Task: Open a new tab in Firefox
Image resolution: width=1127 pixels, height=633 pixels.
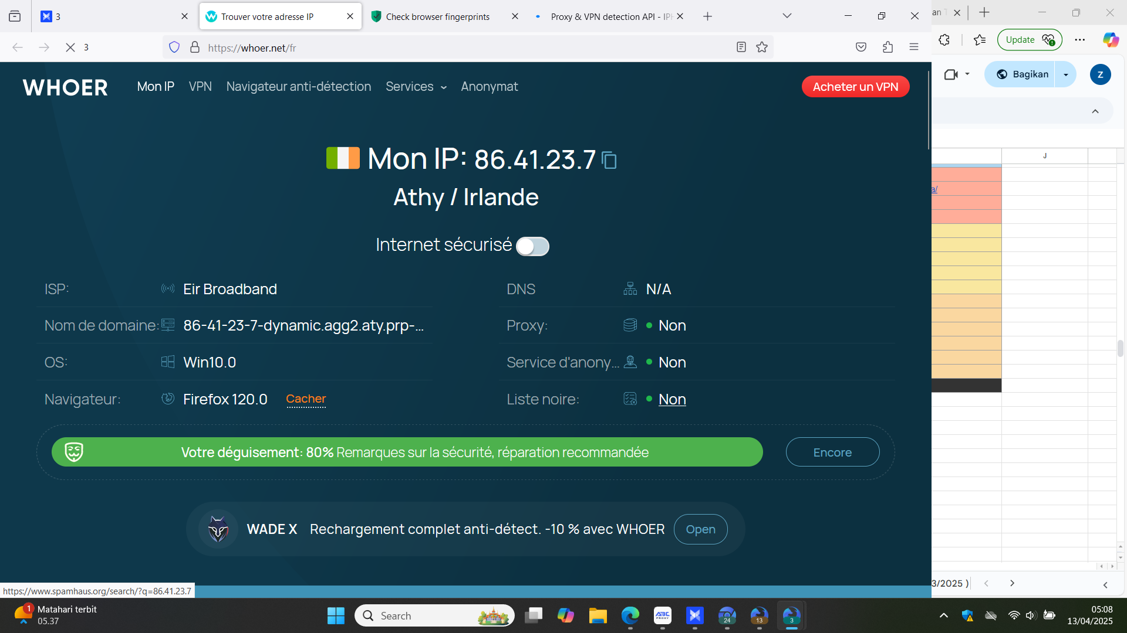Action: [707, 16]
